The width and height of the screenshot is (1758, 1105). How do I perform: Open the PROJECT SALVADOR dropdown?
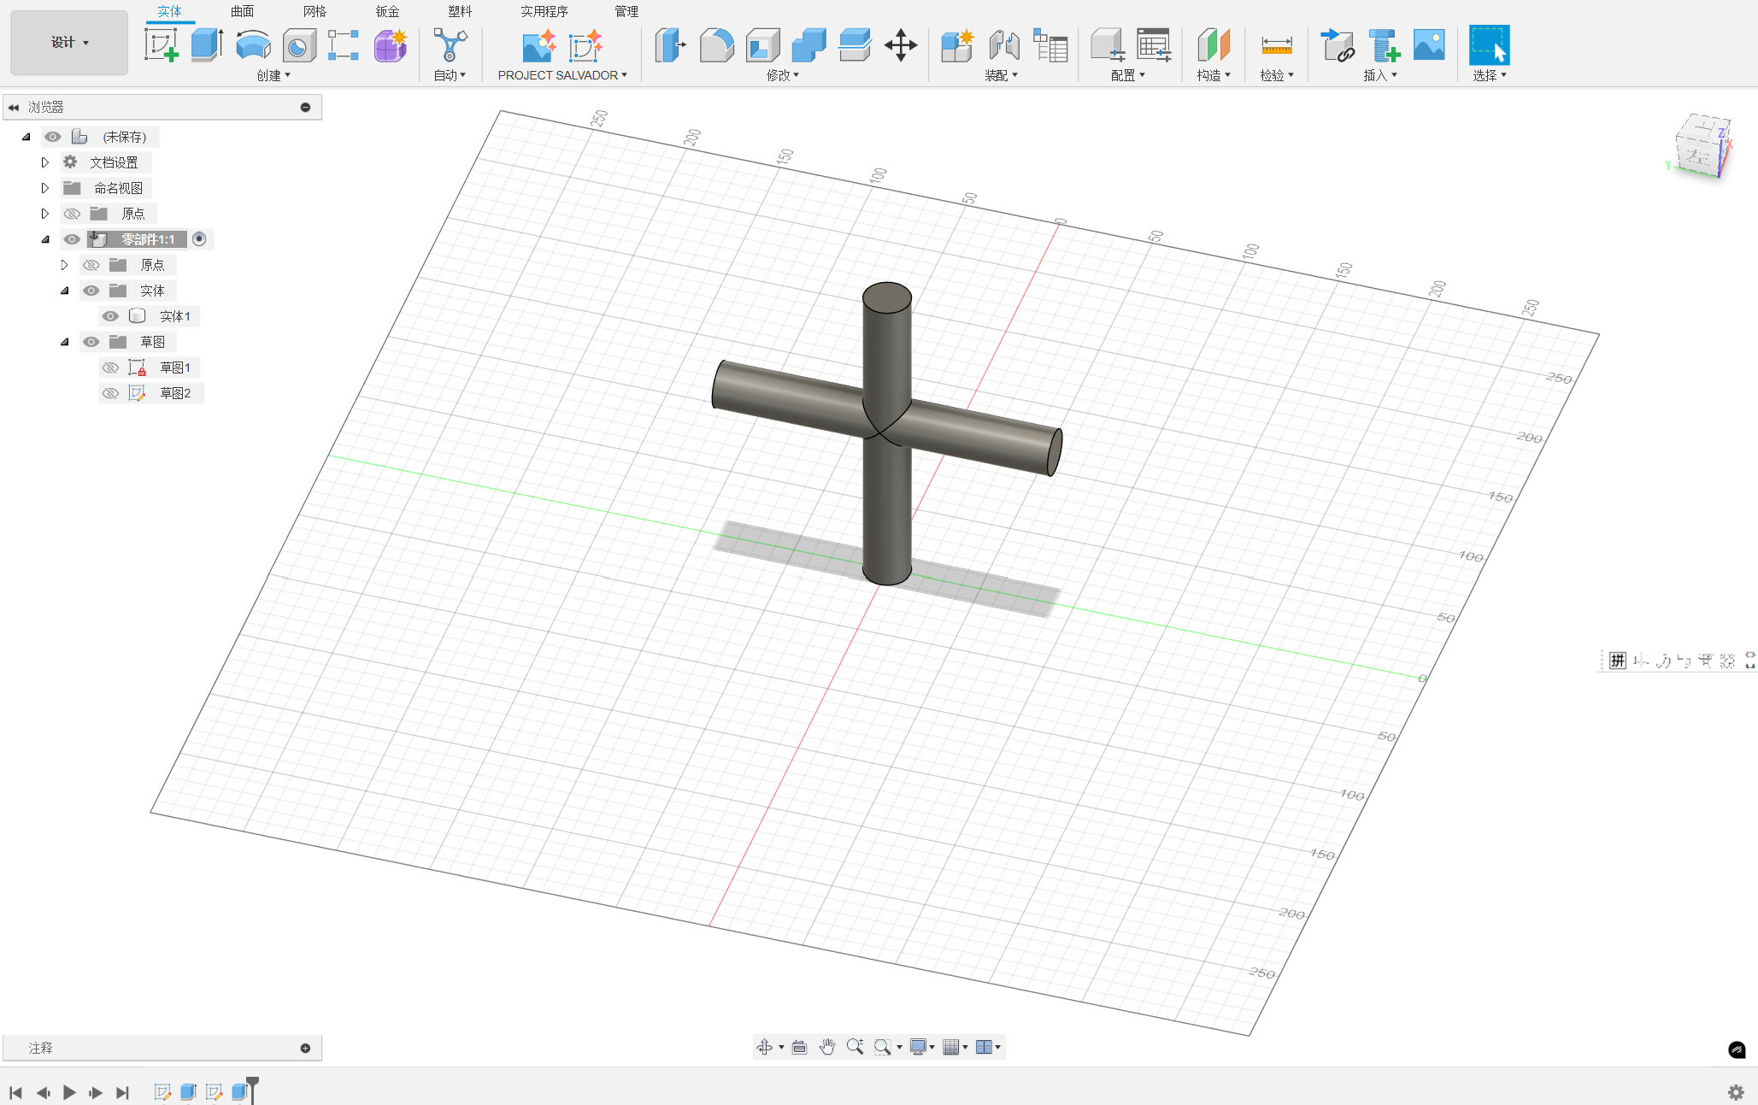pos(562,75)
